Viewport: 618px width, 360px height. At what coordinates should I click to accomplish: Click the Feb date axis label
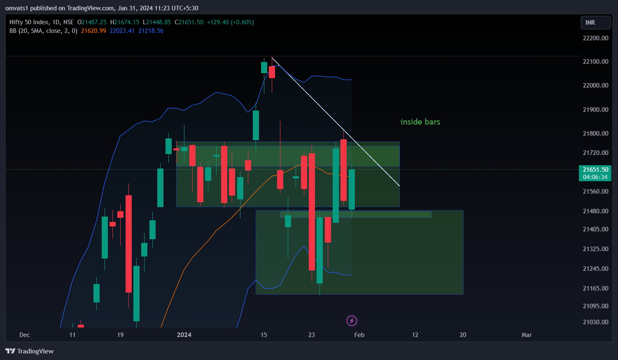[x=359, y=335]
